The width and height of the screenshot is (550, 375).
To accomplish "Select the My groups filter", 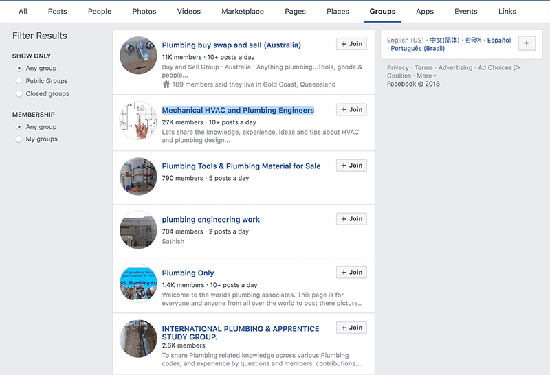I will click(x=19, y=139).
